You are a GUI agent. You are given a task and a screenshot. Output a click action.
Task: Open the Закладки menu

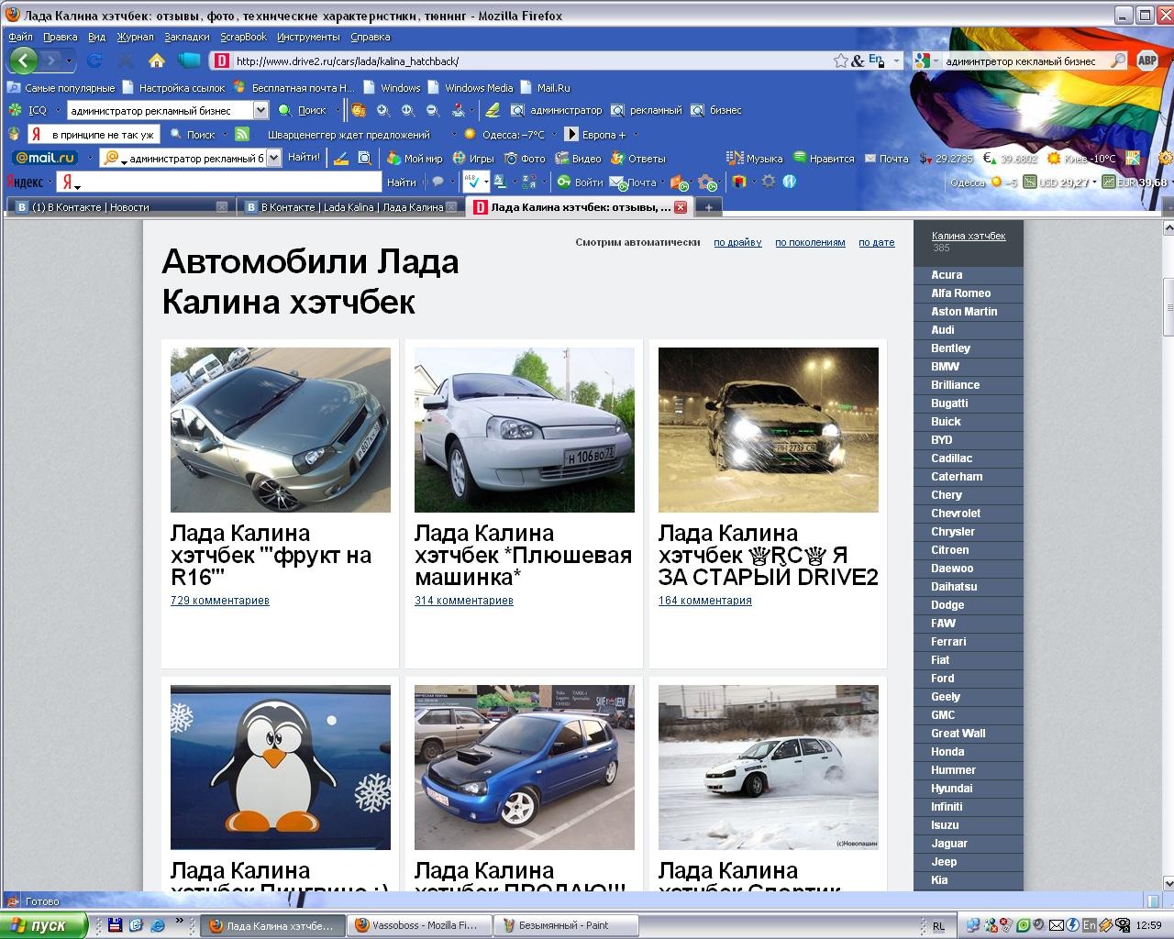point(187,37)
